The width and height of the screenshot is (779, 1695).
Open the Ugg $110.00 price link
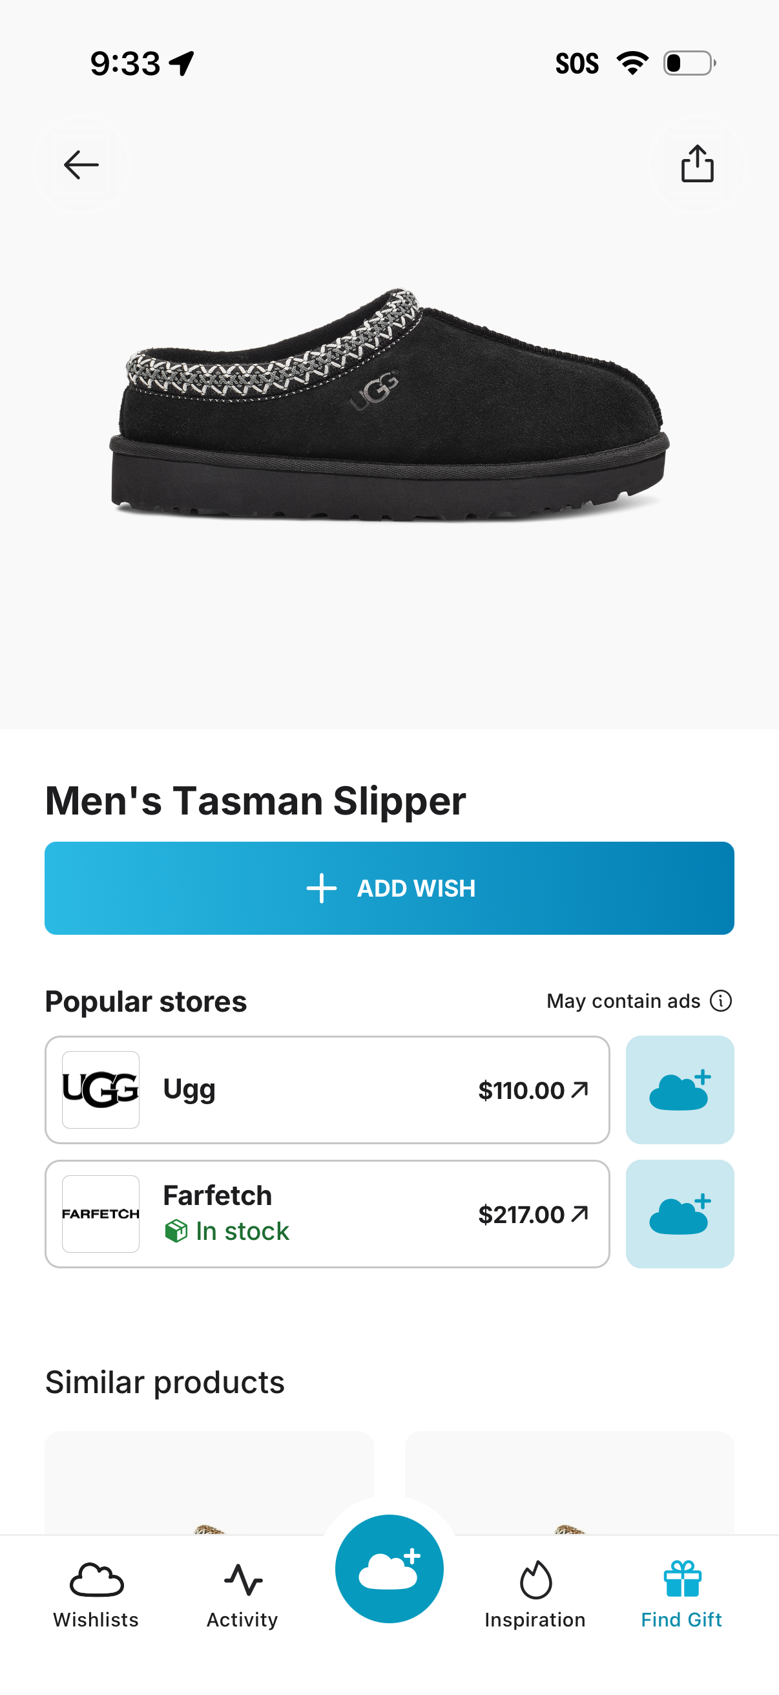pos(532,1091)
